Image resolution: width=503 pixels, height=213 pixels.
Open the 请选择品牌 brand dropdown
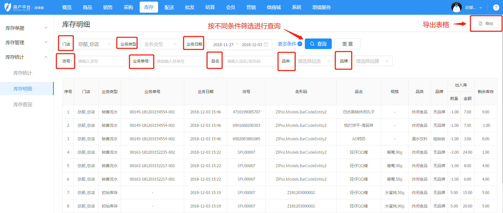pyautogui.click(x=372, y=61)
